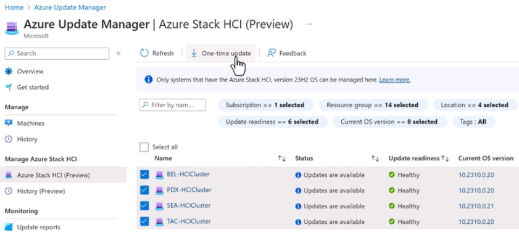Viewport: 519px width, 235px height.
Task: Select Get started in sidebar
Action: click(33, 88)
